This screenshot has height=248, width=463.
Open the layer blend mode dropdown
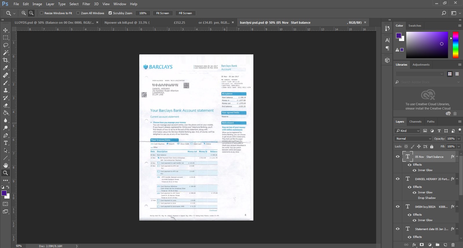pyautogui.click(x=413, y=139)
